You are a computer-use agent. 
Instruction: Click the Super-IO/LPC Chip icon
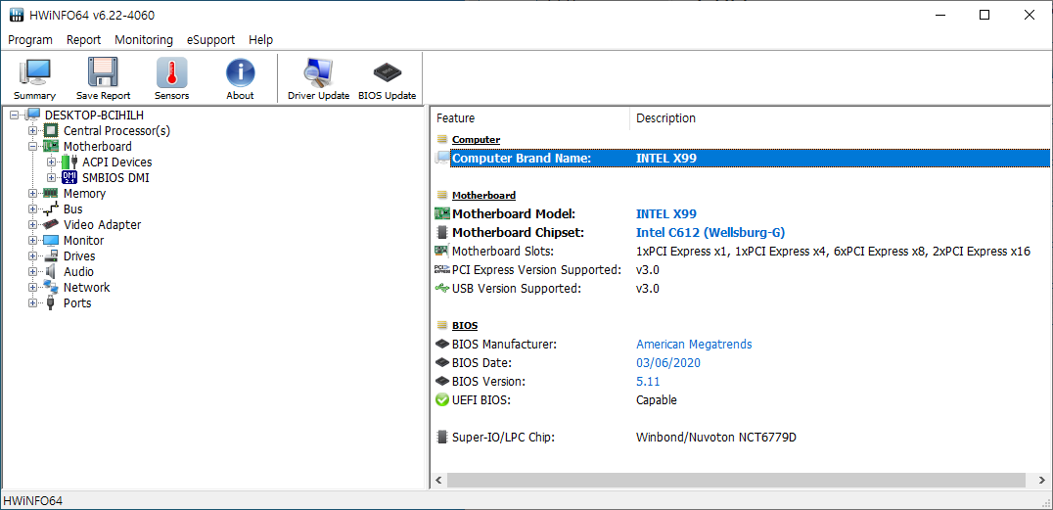[442, 438]
